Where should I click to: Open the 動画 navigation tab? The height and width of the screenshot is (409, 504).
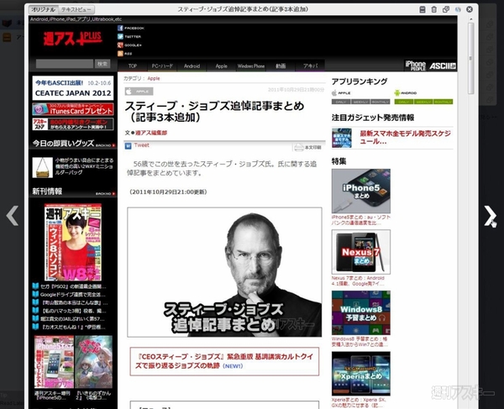[x=281, y=66]
